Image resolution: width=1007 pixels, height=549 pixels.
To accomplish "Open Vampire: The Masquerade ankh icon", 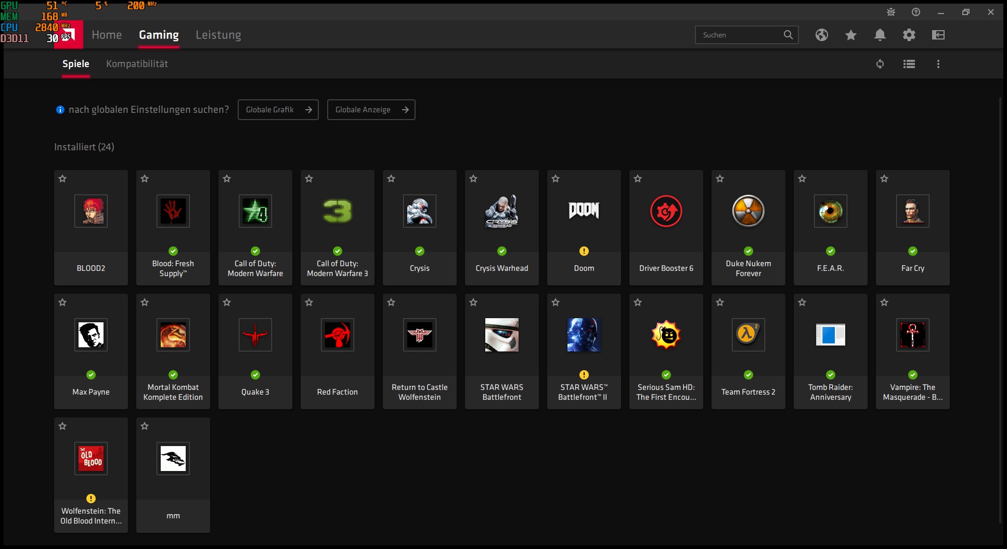I will [x=913, y=335].
